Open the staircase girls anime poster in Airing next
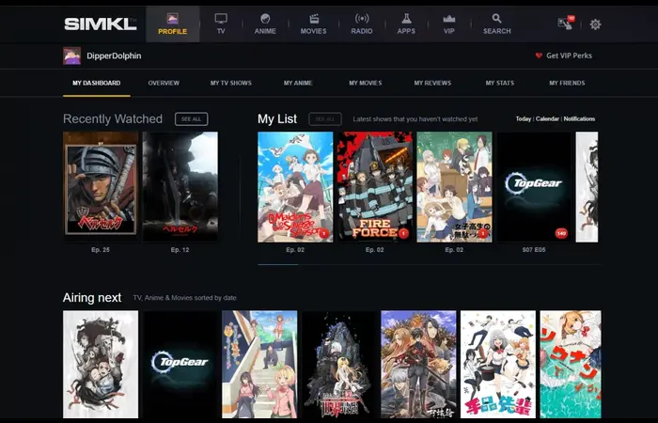 coord(259,365)
